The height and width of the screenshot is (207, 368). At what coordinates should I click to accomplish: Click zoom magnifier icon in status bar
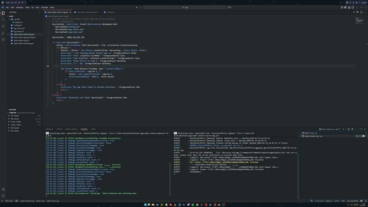click(x=312, y=201)
